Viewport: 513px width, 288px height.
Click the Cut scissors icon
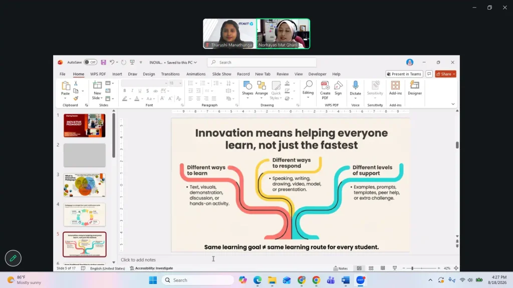76,83
